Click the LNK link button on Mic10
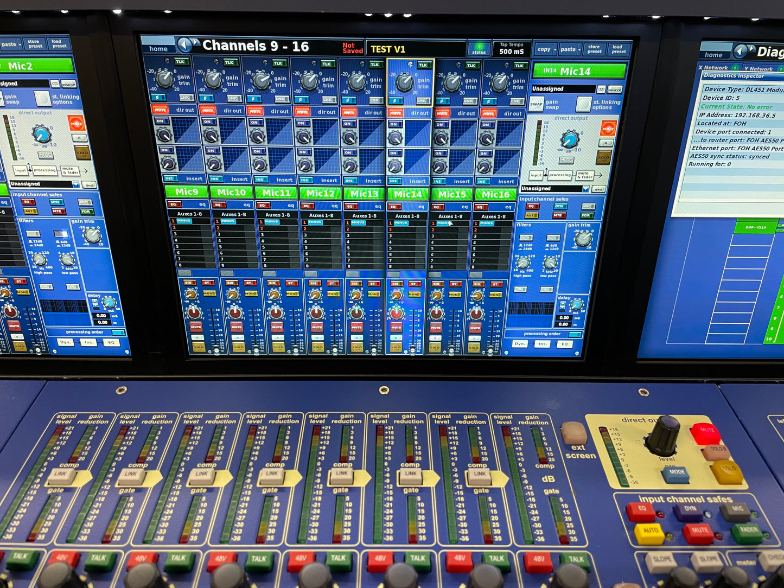 233,99
